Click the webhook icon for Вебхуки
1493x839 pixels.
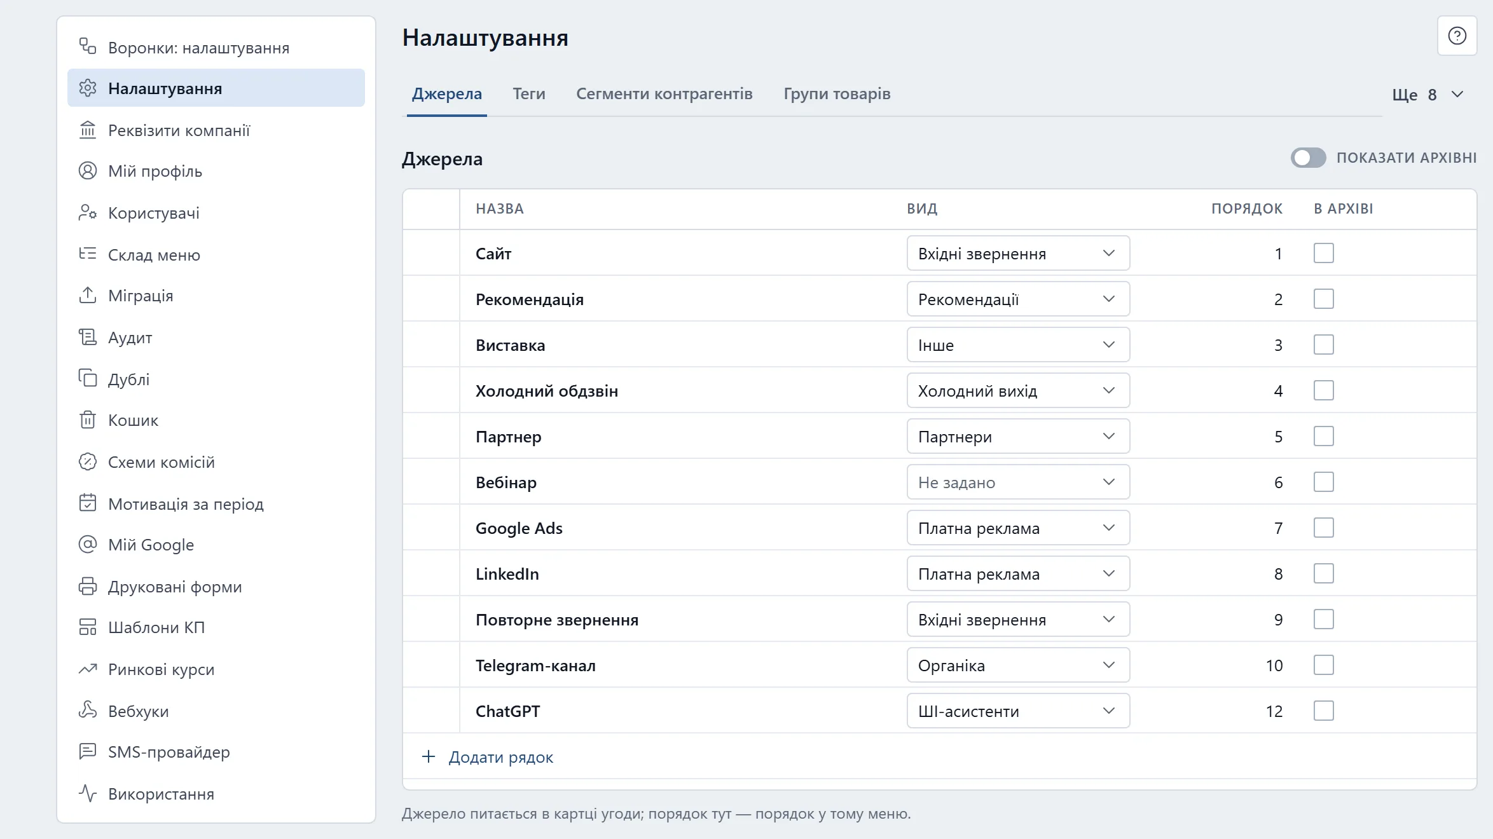(x=88, y=710)
